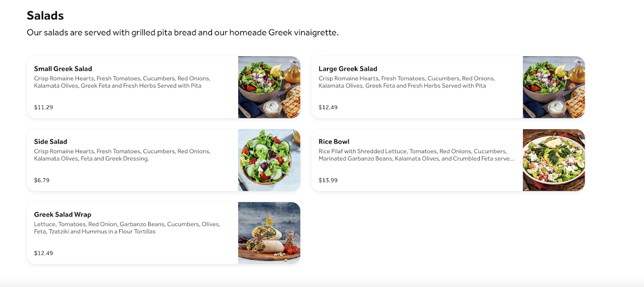Screen dimensions: 644x287
Task: Open the Large Greek Salad item title
Action: 348,69
